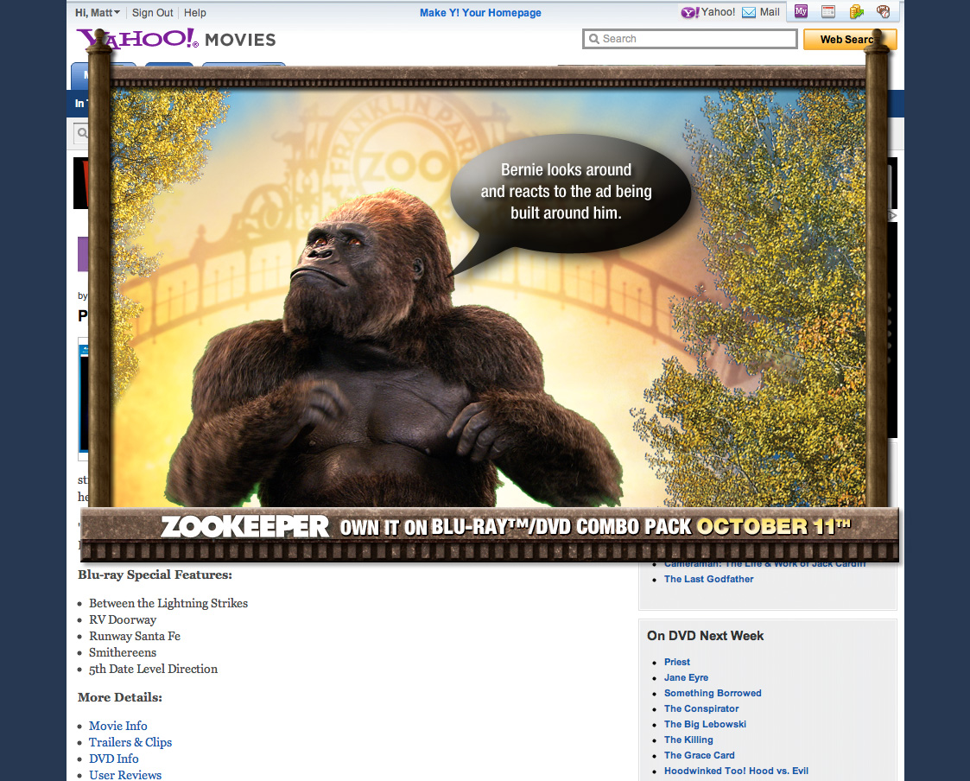The image size is (970, 781).
Task: Focus the Yahoo Search input field
Action: pos(690,39)
